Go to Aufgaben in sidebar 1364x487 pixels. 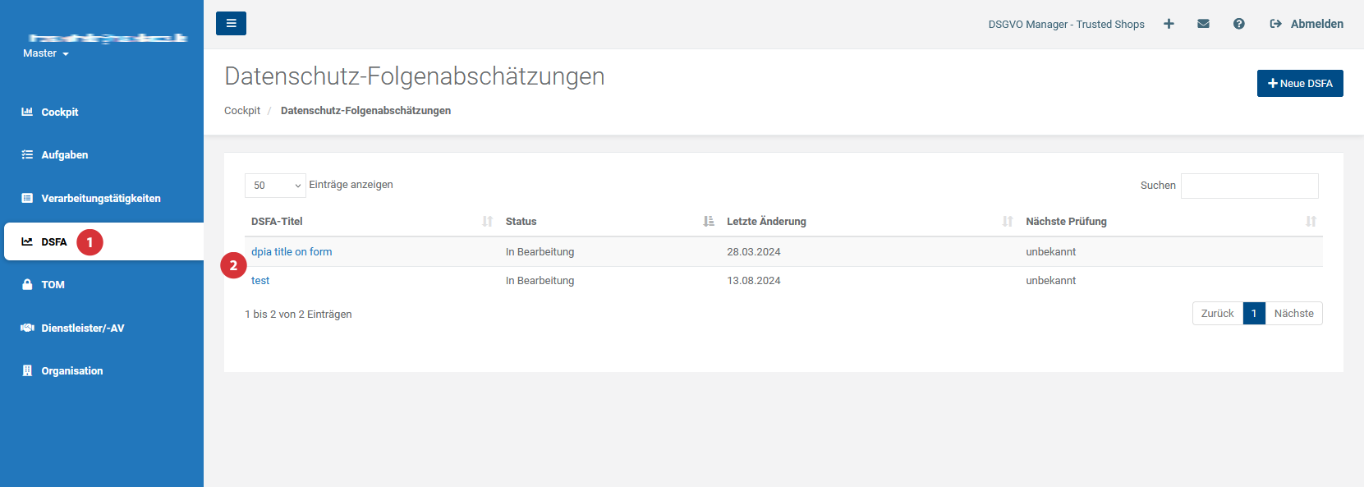click(x=64, y=155)
